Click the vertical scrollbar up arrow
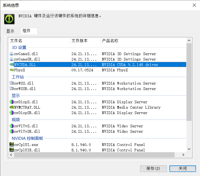Screen dimensions: 200x176 189,41
